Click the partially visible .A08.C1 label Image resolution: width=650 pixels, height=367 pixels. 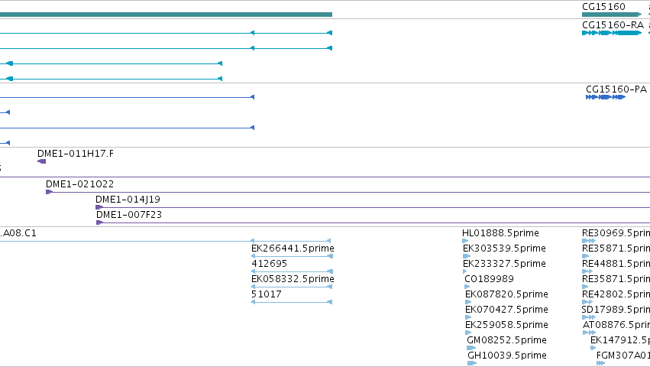(x=18, y=233)
